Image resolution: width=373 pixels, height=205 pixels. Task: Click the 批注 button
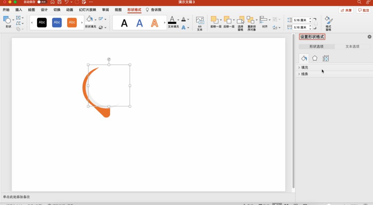pyautogui.click(x=363, y=10)
